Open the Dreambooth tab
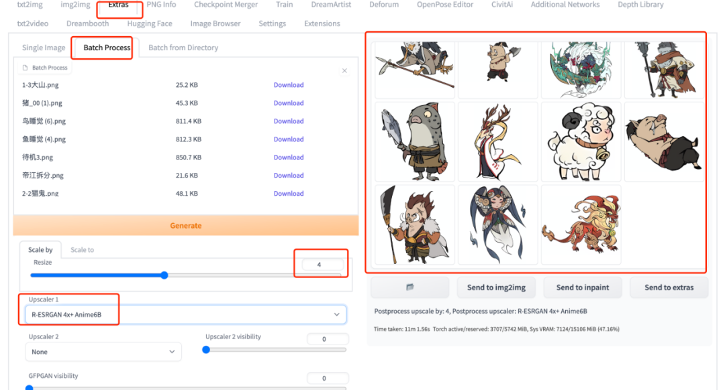Viewport: 725px width, 390px height. click(87, 23)
